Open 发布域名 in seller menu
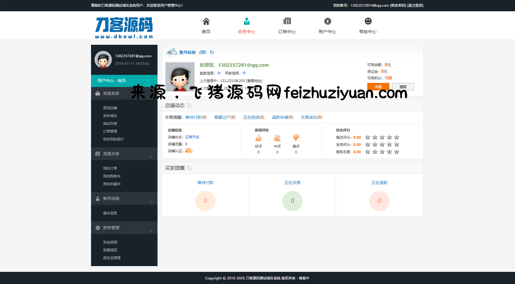 (110, 116)
